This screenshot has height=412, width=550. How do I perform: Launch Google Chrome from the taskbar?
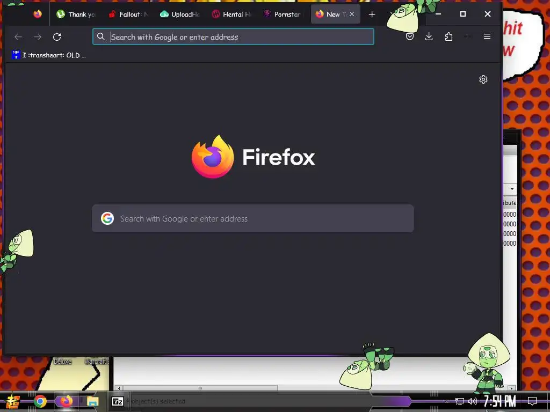pyautogui.click(x=40, y=401)
